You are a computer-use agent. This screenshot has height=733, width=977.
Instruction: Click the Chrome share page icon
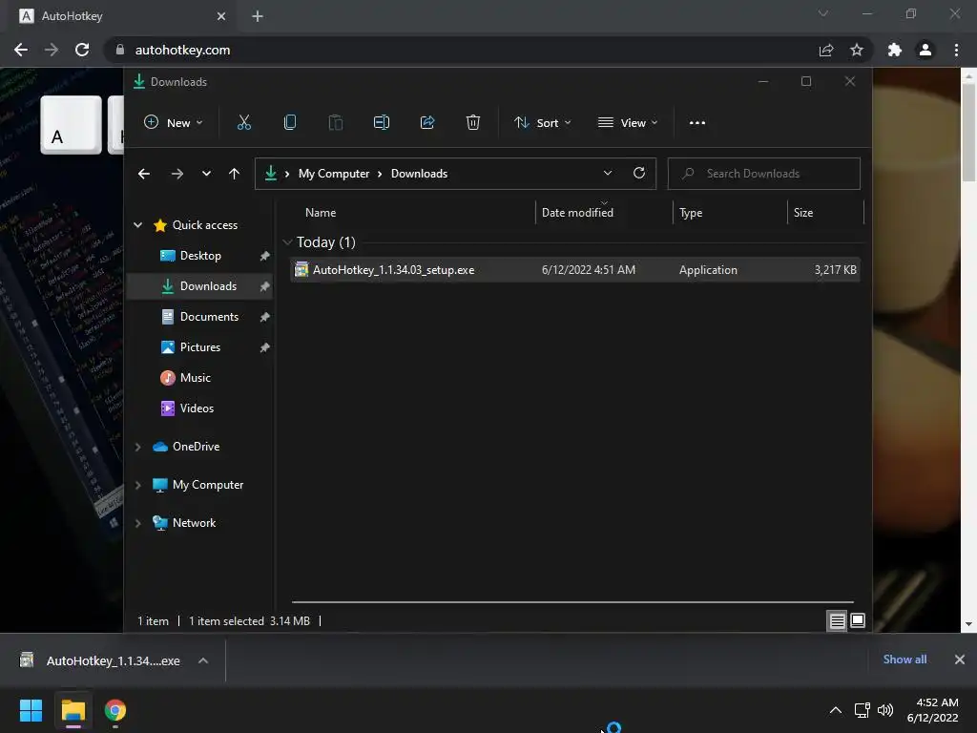(x=826, y=50)
